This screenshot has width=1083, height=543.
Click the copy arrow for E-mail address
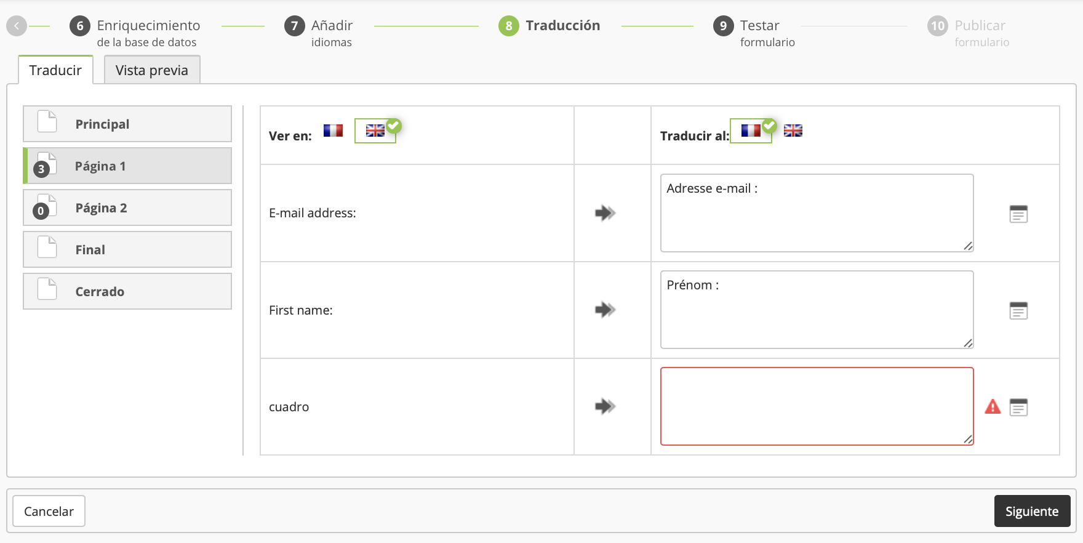pos(605,213)
